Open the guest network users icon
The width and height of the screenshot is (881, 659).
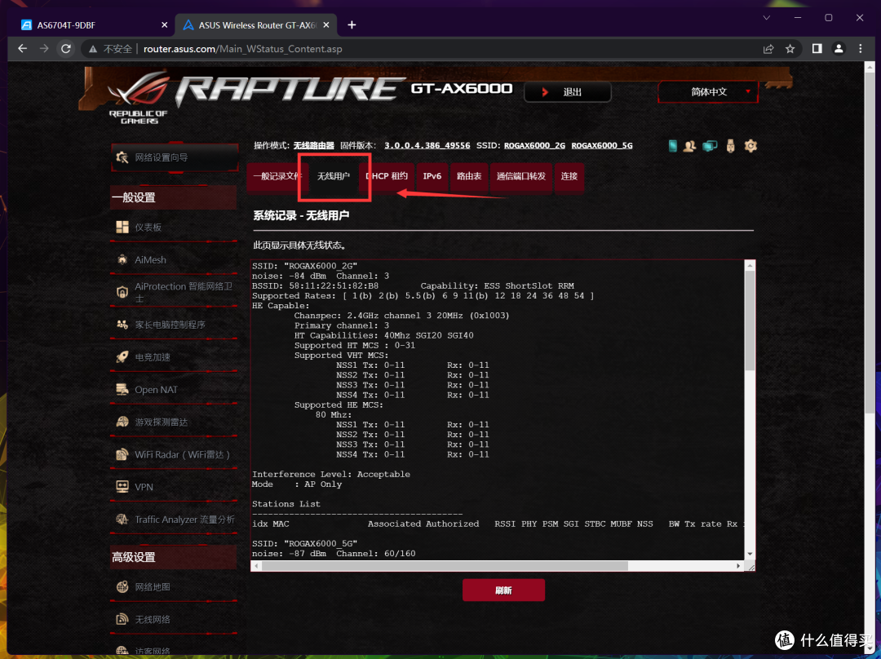click(690, 146)
